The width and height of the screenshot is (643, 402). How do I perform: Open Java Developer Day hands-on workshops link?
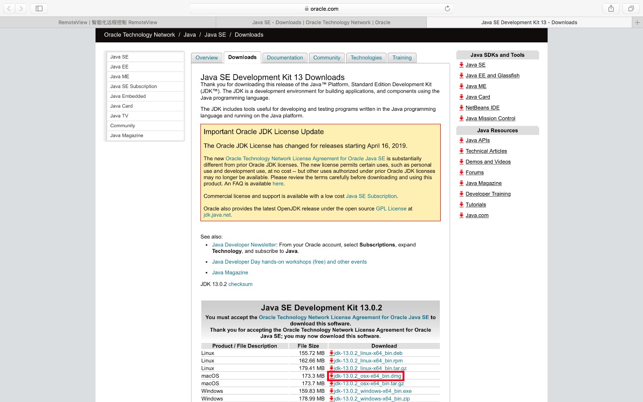click(289, 262)
